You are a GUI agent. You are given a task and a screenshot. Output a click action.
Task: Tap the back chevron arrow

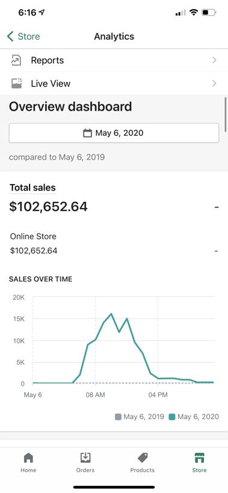(10, 37)
